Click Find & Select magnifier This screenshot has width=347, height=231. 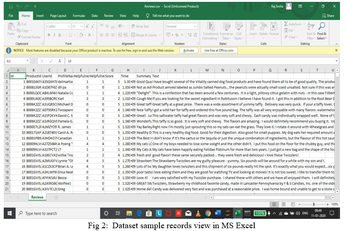[x=321, y=26]
